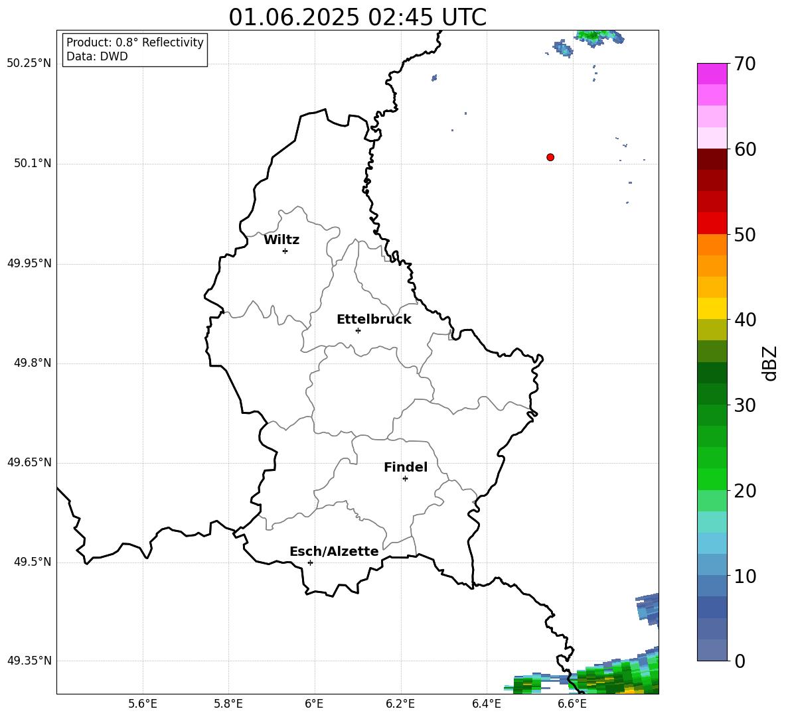This screenshot has height=717, width=786.
Task: Select the Esch/Alzette label text
Action: 334,551
